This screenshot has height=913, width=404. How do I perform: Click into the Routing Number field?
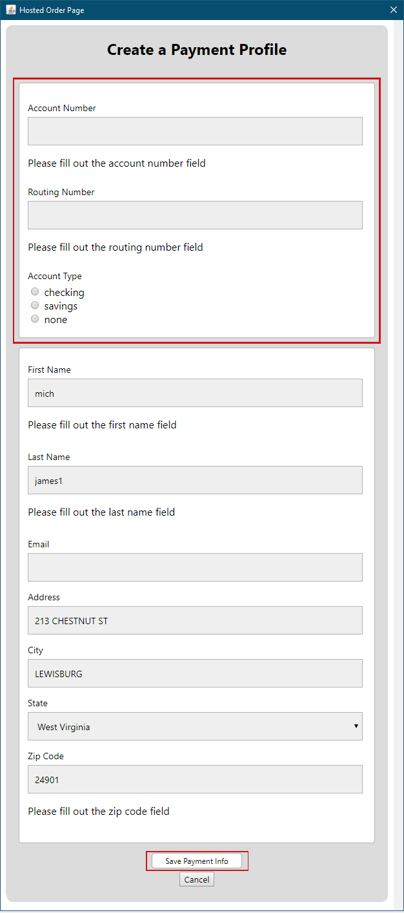(x=195, y=215)
